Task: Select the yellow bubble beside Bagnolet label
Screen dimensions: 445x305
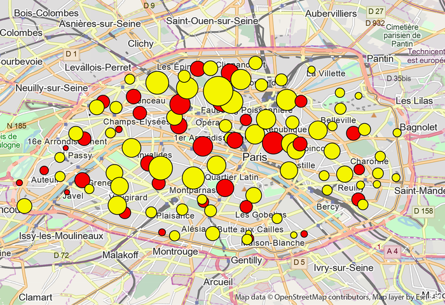Action: click(x=397, y=133)
